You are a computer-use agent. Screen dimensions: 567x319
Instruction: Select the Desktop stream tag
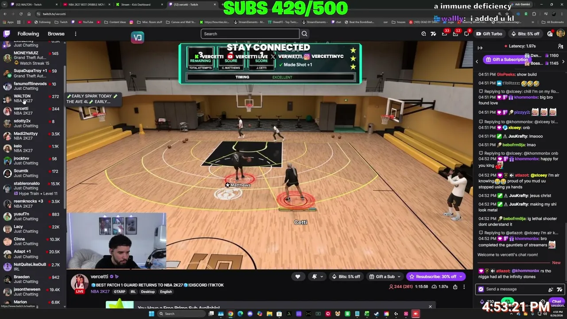(148, 292)
